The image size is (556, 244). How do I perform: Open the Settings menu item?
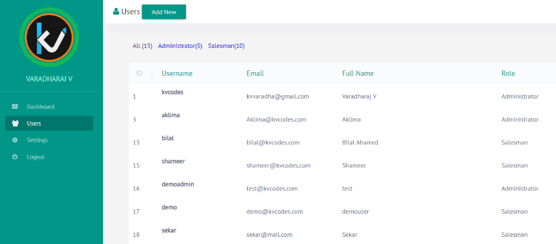click(x=37, y=140)
